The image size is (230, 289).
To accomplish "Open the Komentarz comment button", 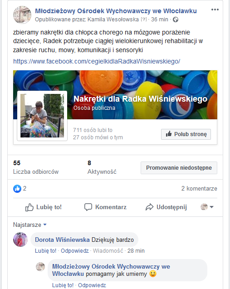I will pyautogui.click(x=105, y=207).
